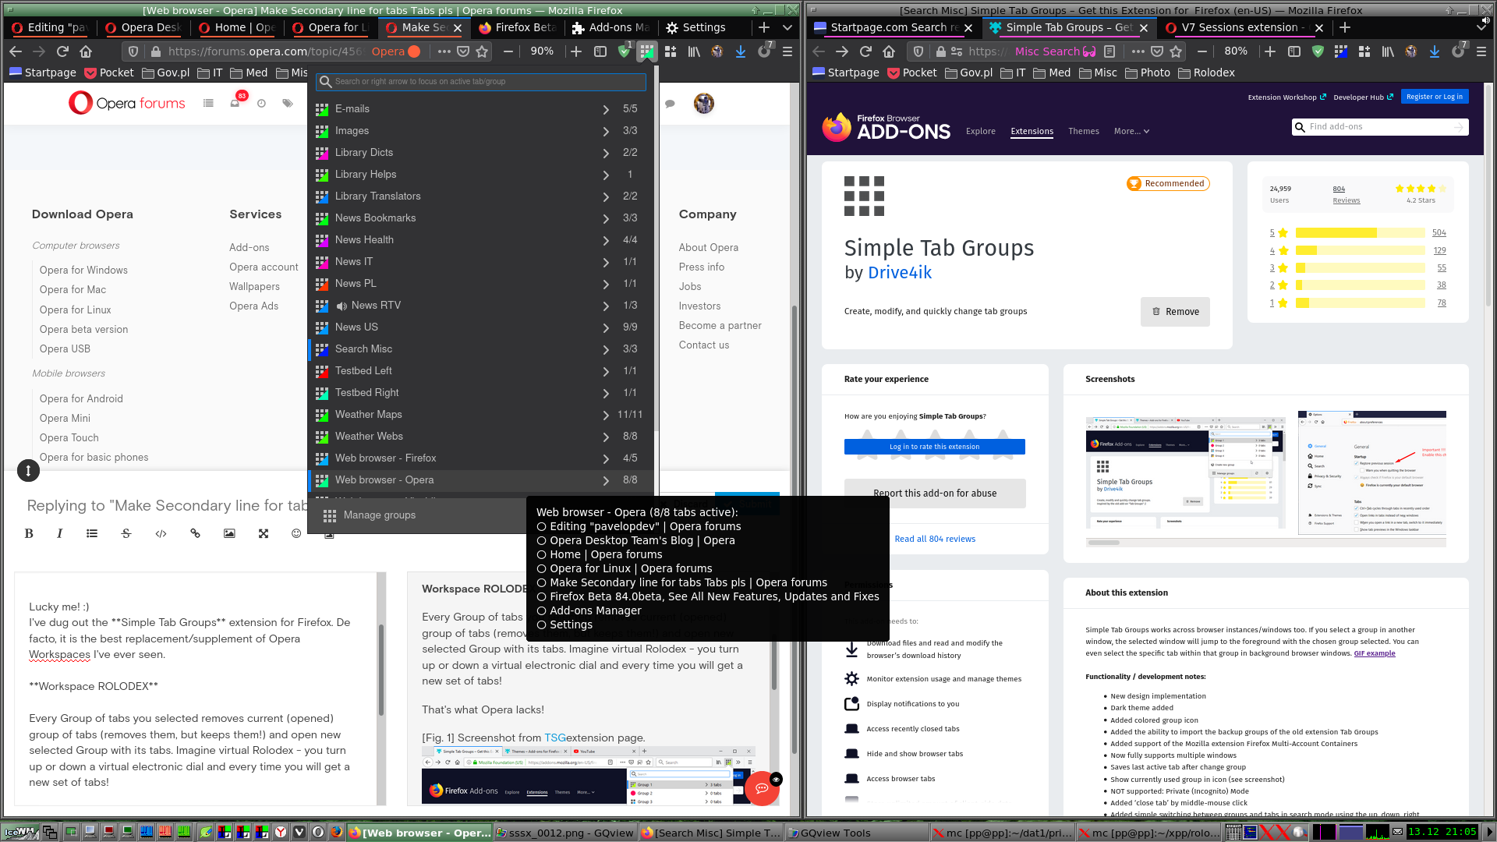Click the 4-star rating bar
The image size is (1497, 842).
[1361, 250]
